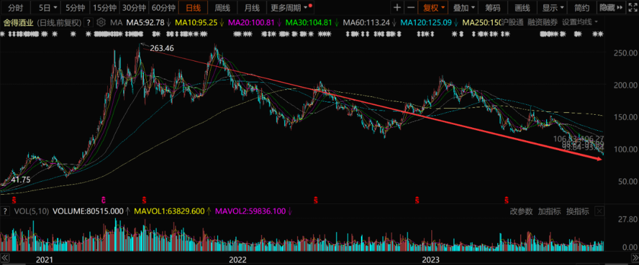639x265 pixels.
Task: Click the 41.75 low price label
Action: (x=21, y=179)
